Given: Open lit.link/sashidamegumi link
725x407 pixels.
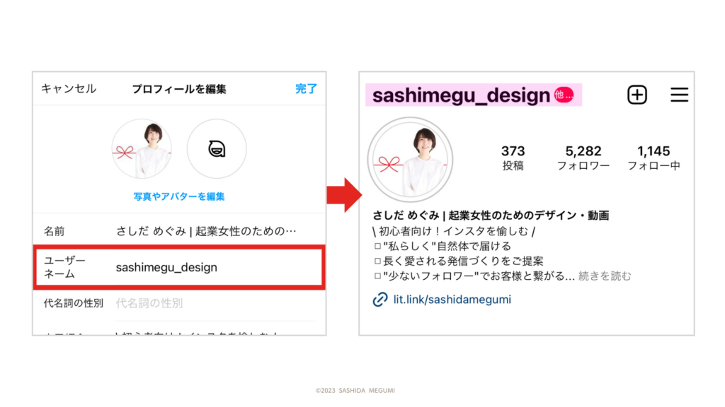Looking at the screenshot, I should pyautogui.click(x=452, y=300).
